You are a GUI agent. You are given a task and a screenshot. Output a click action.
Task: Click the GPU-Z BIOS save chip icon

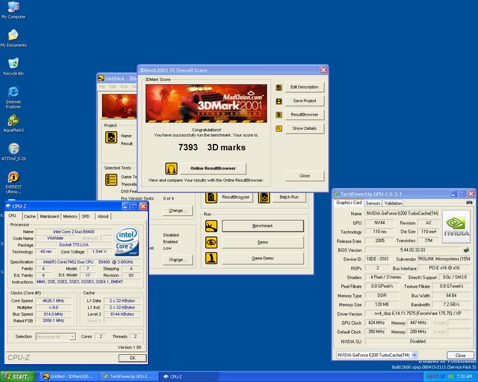click(x=466, y=250)
